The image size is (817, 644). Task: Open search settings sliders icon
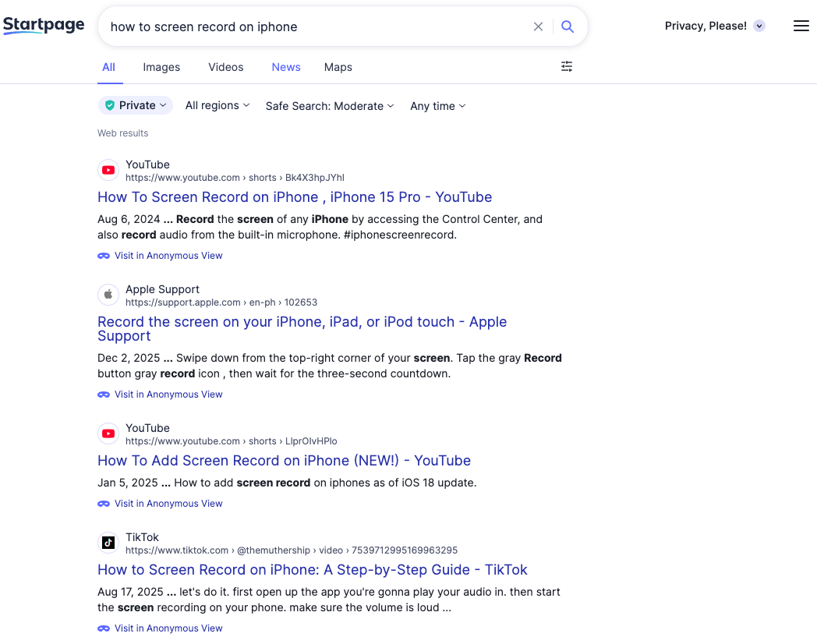click(567, 66)
